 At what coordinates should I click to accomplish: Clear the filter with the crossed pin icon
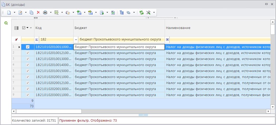pos(16,40)
